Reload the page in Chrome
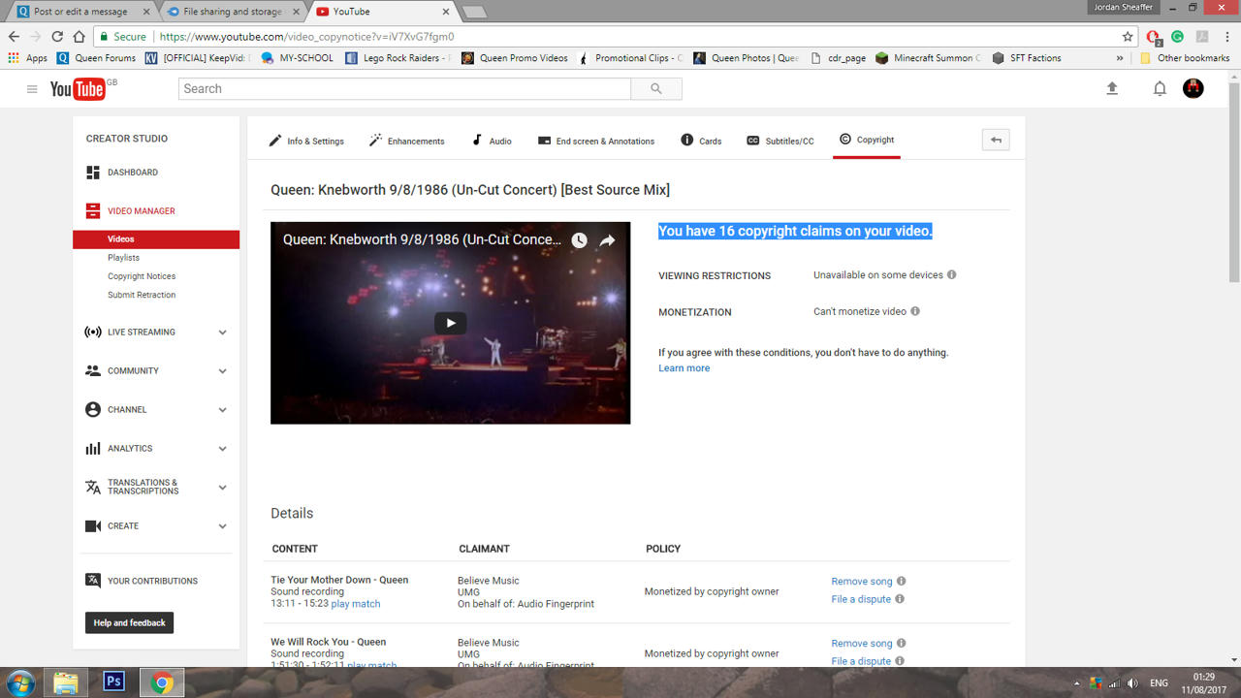1241x698 pixels. pyautogui.click(x=57, y=37)
